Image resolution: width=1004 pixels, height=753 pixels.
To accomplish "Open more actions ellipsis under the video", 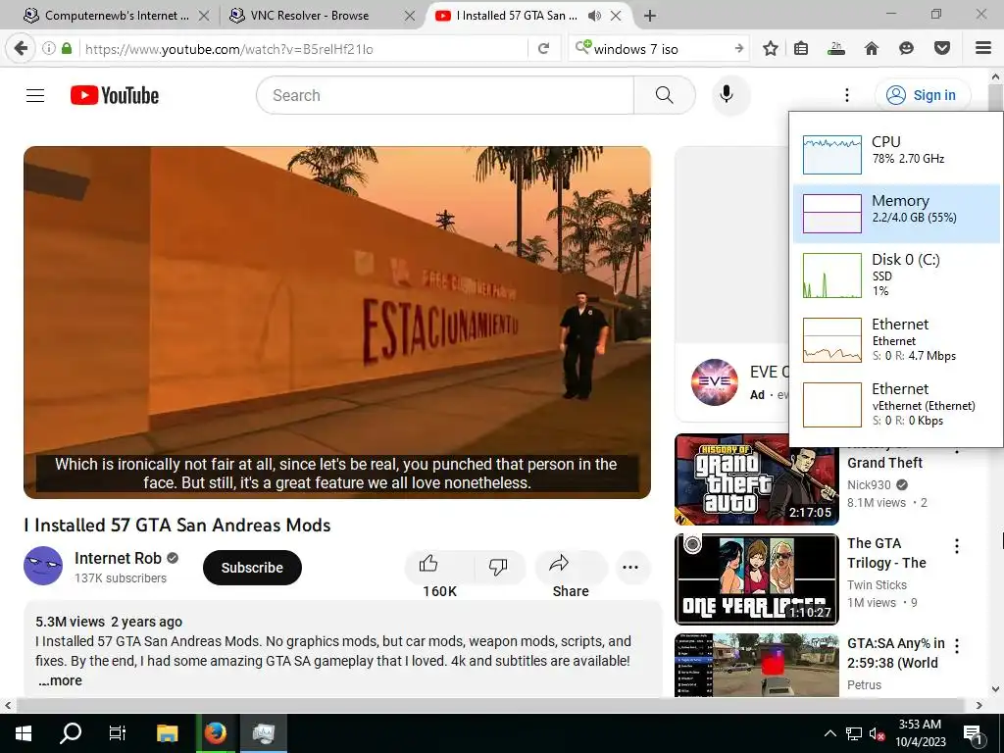I will click(x=630, y=568).
